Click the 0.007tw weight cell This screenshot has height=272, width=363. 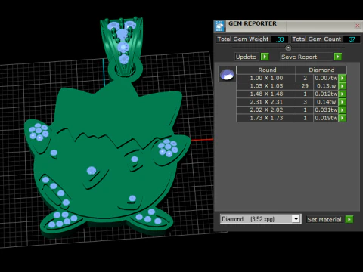coord(326,78)
